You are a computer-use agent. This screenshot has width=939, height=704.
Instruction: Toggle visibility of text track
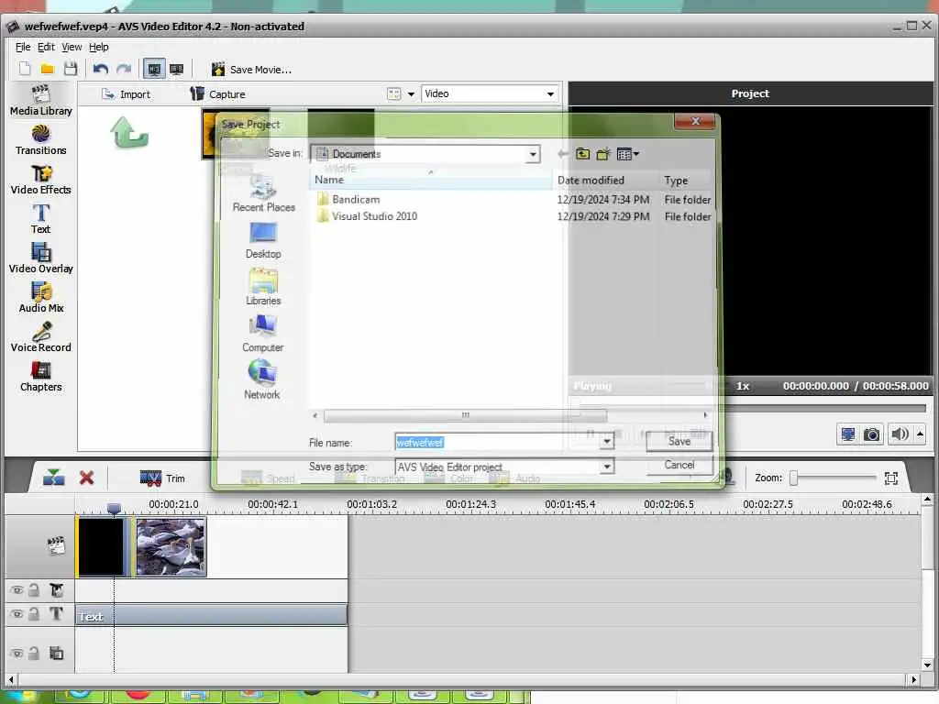tap(17, 614)
